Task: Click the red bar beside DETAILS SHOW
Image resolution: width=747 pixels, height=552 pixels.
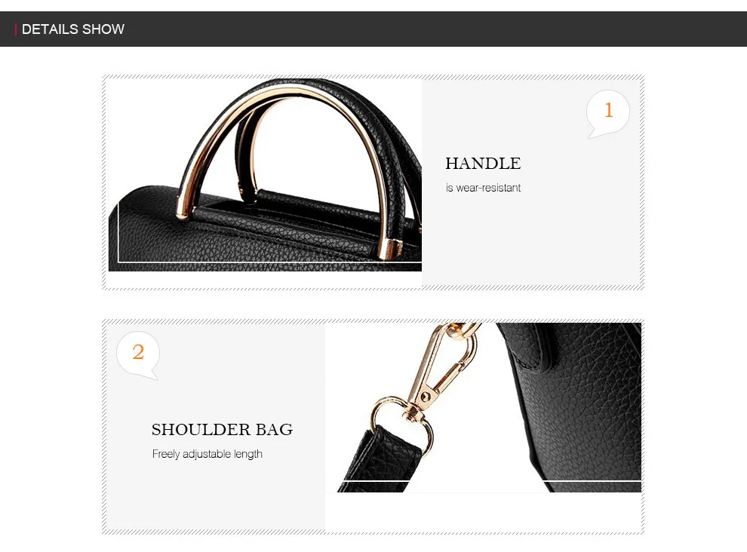Action: (x=16, y=29)
